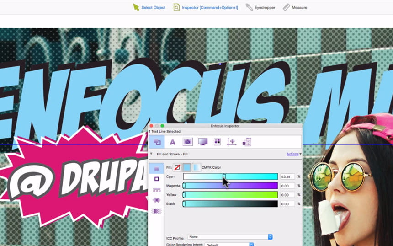Open the Position axes inspector category
393x246 pixels.
click(232, 142)
